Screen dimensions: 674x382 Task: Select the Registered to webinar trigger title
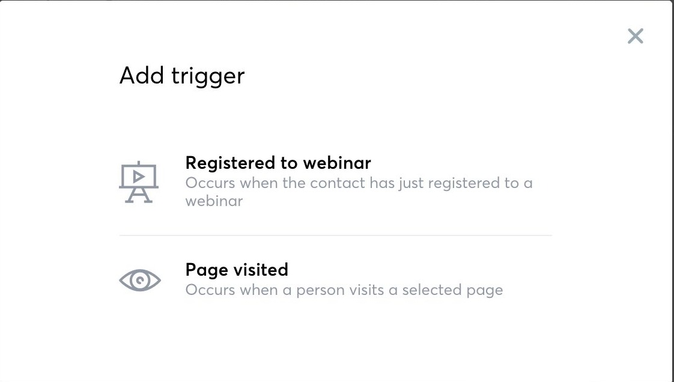(x=278, y=163)
